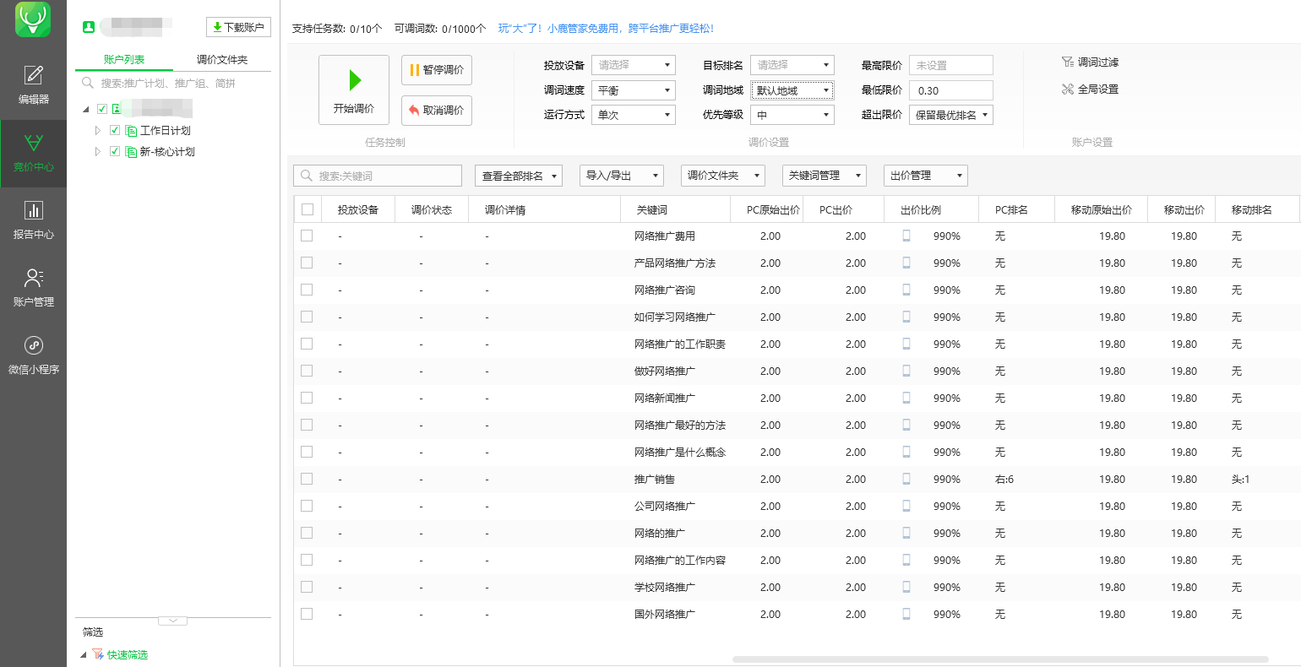The height and width of the screenshot is (667, 1301).
Task: Click the green account avatar icon
Action: tap(88, 27)
